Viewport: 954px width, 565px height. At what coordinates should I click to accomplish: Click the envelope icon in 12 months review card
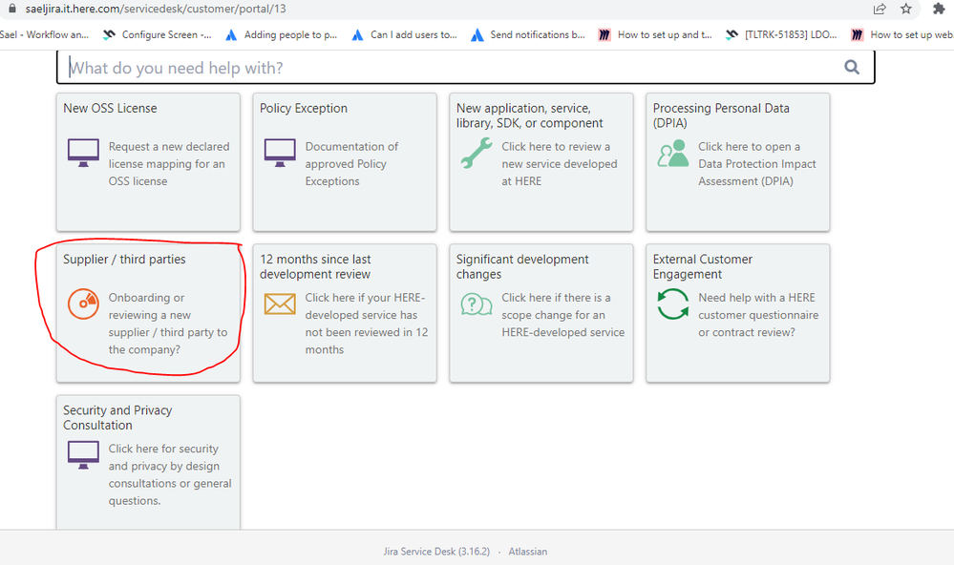(x=280, y=303)
